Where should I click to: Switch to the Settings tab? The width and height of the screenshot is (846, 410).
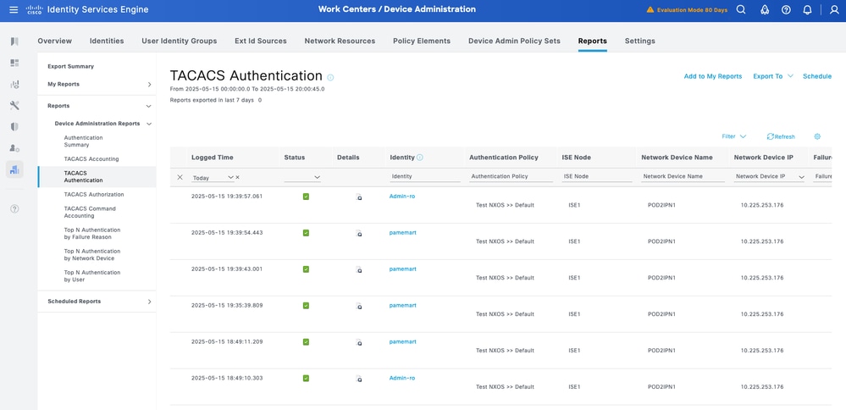640,41
